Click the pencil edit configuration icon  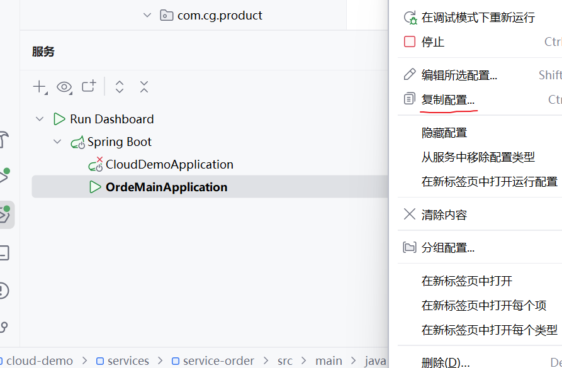click(410, 74)
